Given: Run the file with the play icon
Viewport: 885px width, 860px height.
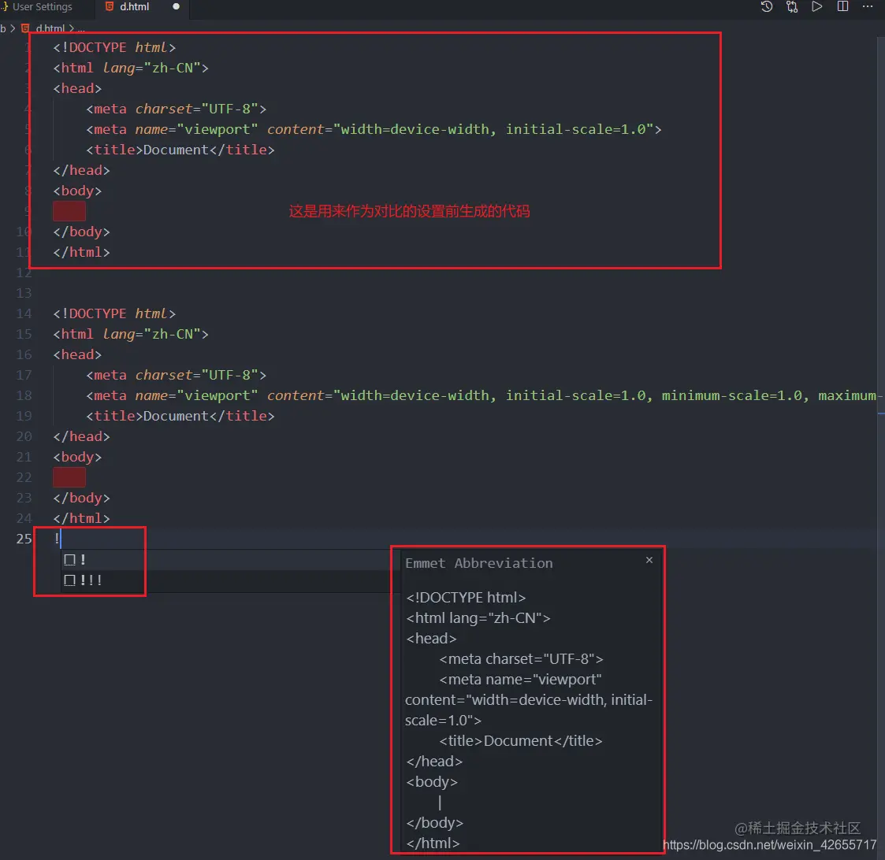Looking at the screenshot, I should pos(816,7).
